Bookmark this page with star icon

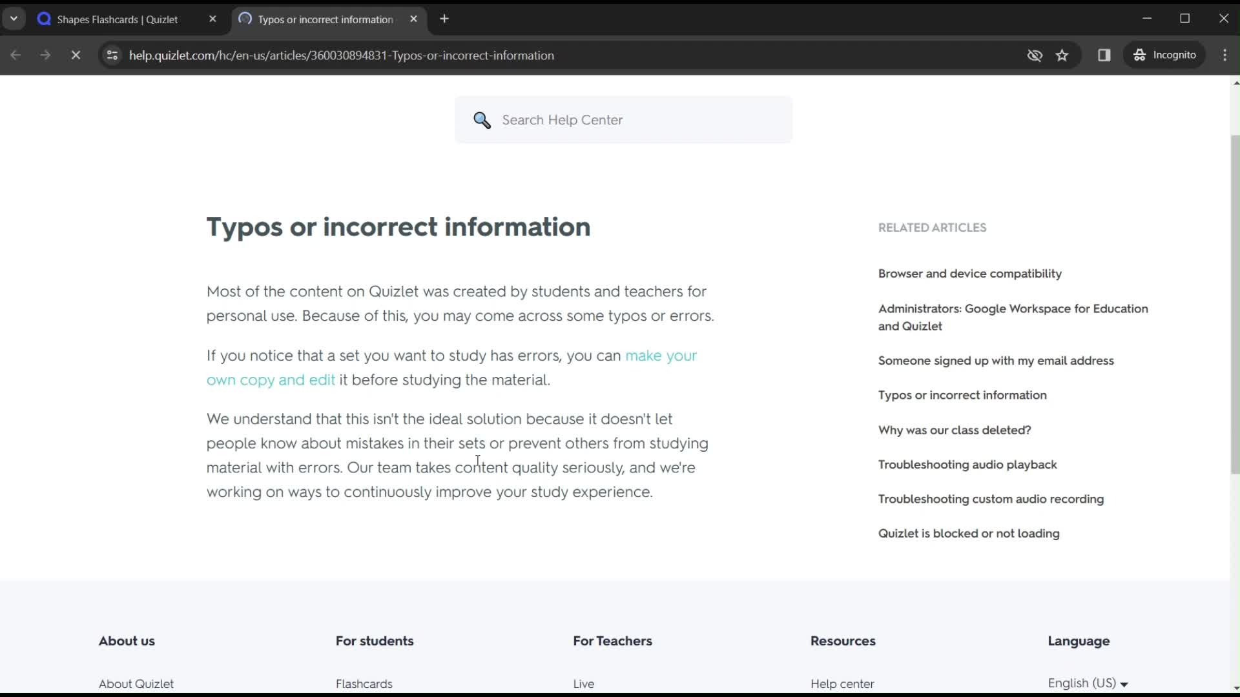(x=1062, y=56)
